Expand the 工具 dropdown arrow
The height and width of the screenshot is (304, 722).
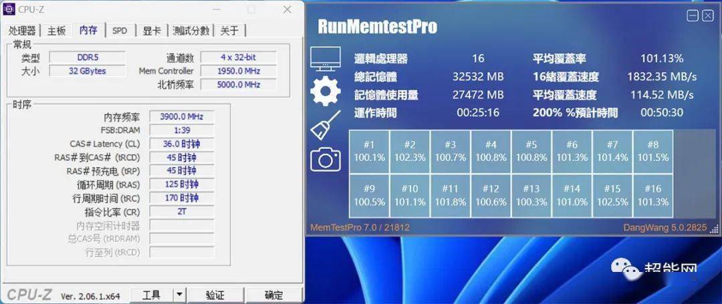(x=180, y=295)
